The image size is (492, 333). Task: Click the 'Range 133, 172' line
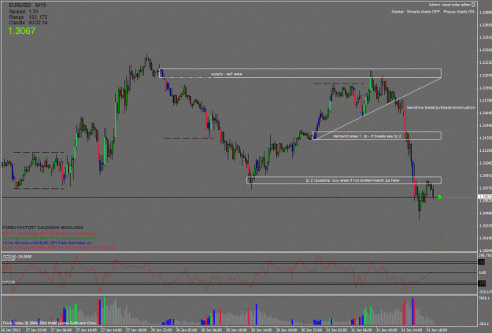click(28, 17)
